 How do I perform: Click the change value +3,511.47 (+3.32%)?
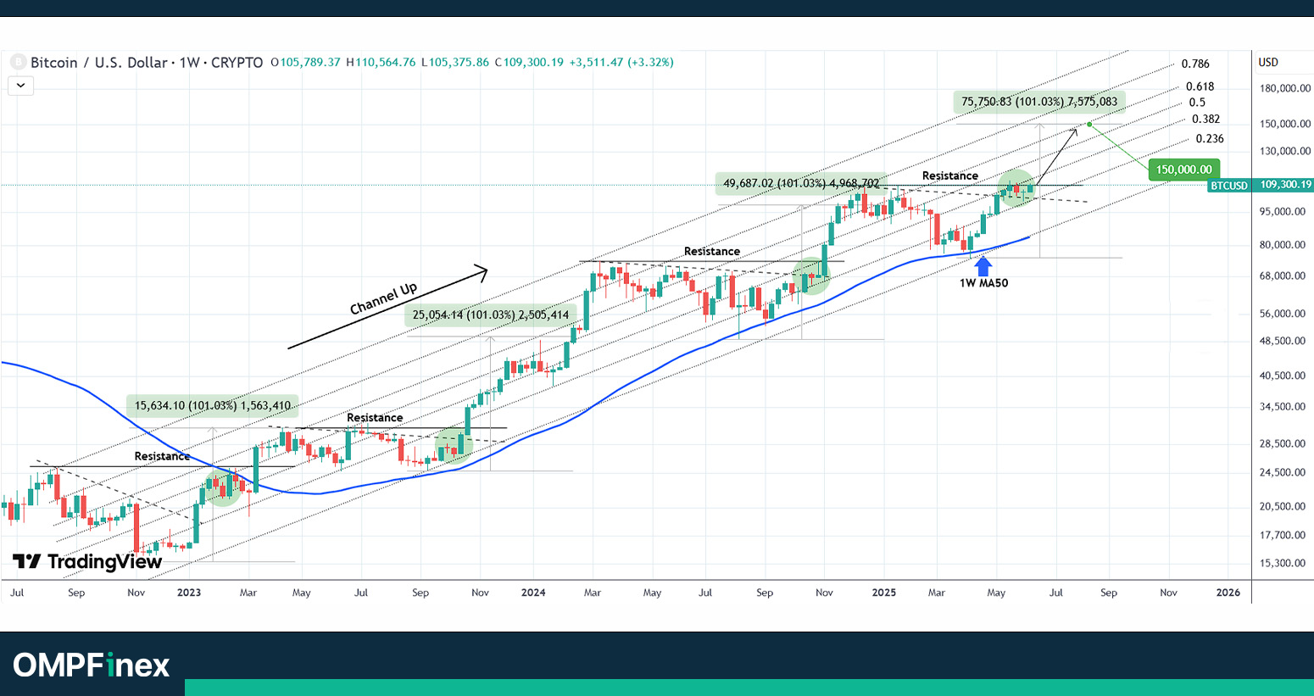(621, 63)
